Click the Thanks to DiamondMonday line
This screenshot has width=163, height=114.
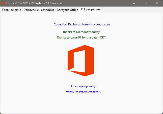point(81,32)
